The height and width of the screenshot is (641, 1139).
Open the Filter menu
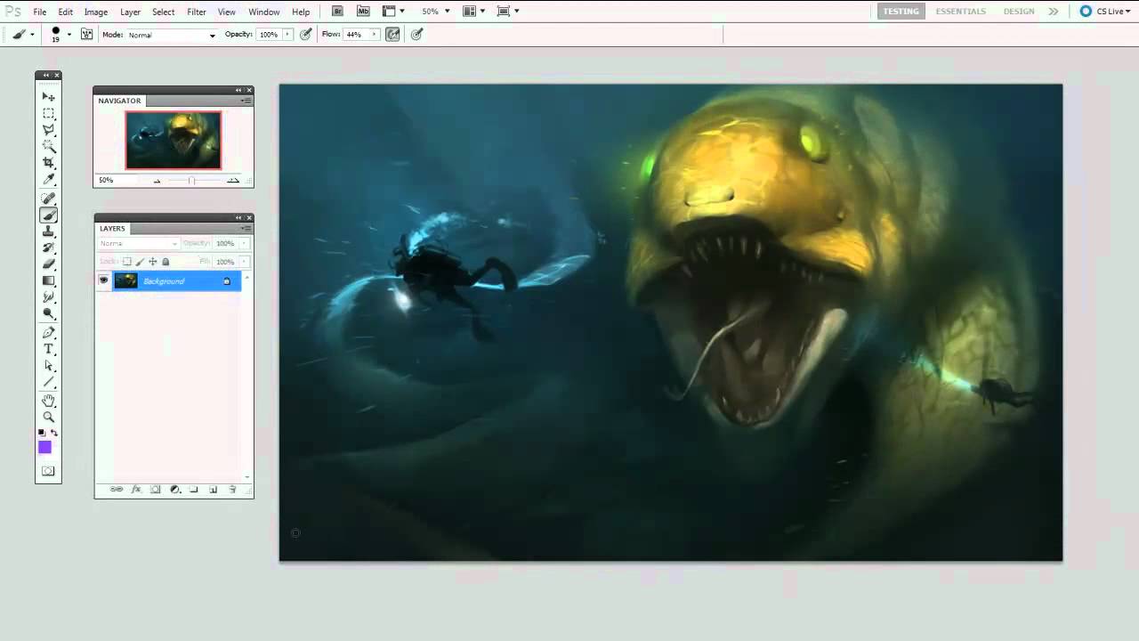197,12
